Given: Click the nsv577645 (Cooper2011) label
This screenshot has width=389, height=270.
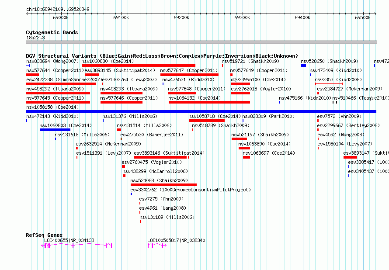Looking at the screenshot, I should [55, 98].
